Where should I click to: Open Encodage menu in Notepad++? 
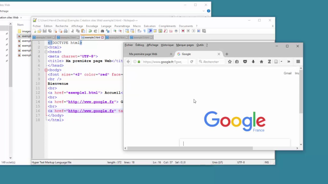point(92,26)
